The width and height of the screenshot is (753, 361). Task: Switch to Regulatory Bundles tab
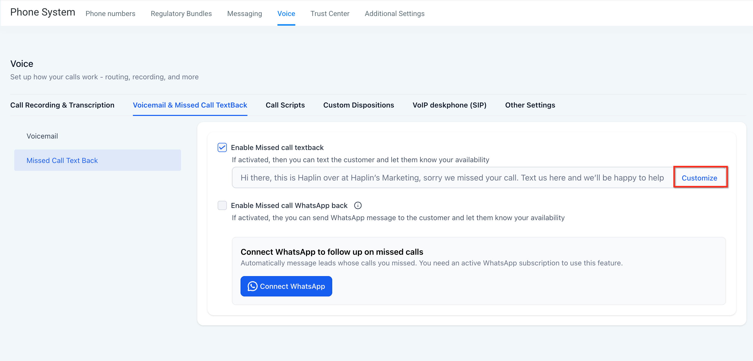click(x=181, y=13)
